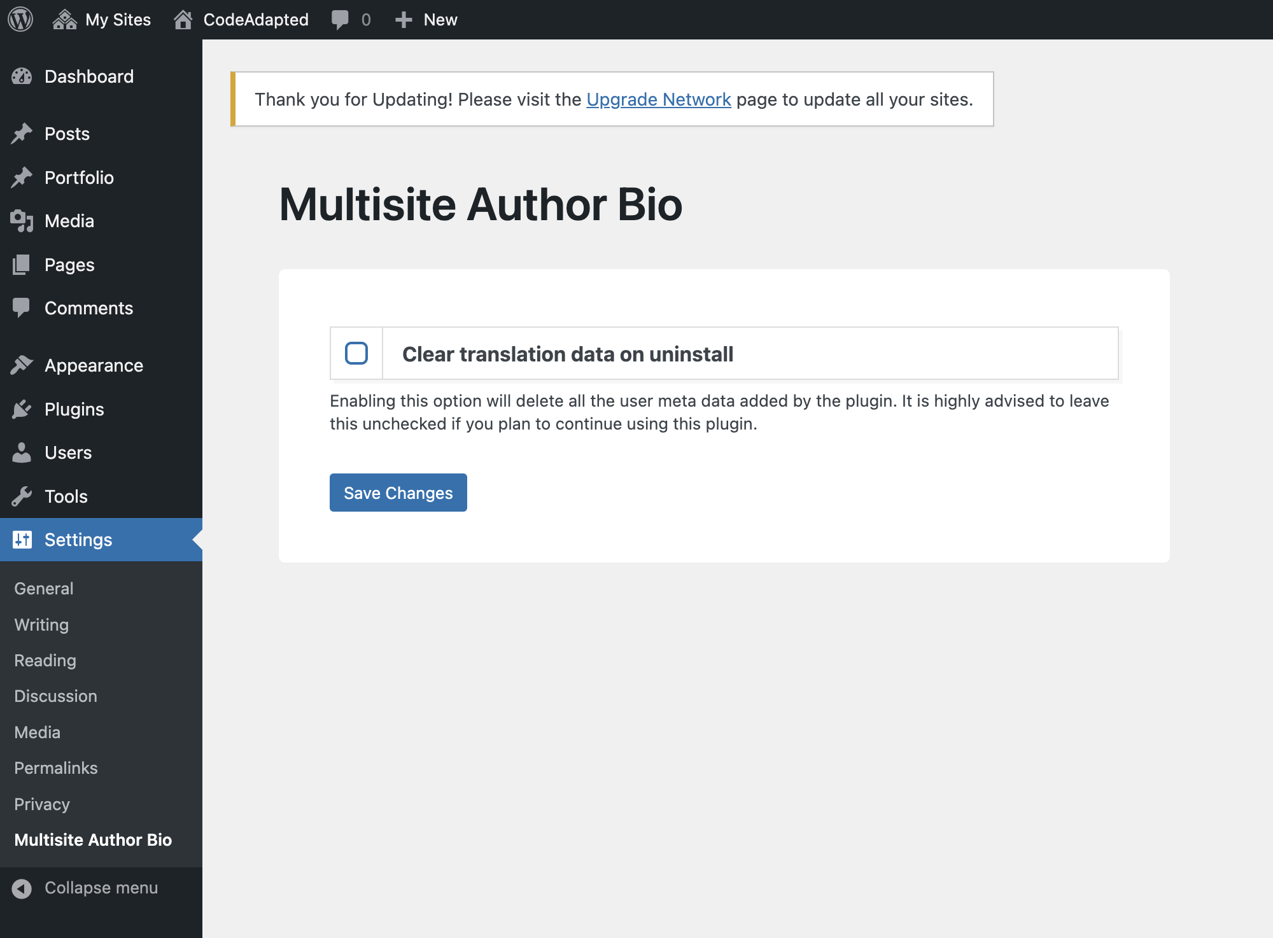Click the Settings sliders icon

[x=22, y=540]
